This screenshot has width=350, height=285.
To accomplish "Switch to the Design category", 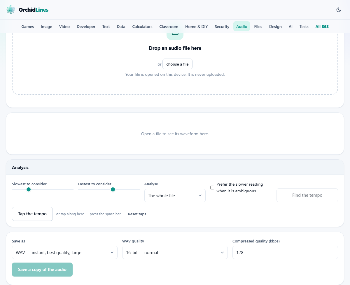I will click(x=275, y=27).
